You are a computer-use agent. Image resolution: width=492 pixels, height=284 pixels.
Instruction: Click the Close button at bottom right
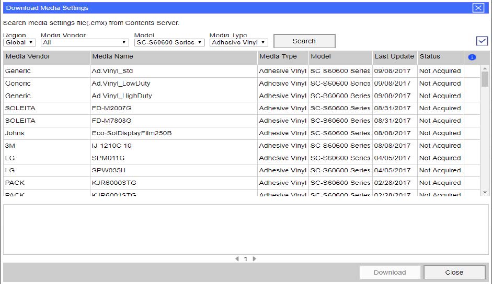454,273
